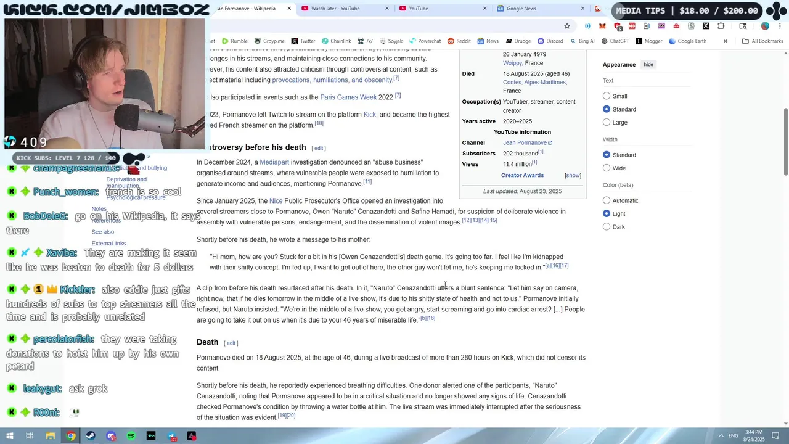The height and width of the screenshot is (444, 789).
Task: Open File Explorer from the taskbar
Action: [x=51, y=436]
